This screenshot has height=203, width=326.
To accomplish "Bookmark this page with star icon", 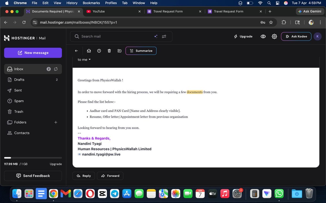I will tap(271, 22).
